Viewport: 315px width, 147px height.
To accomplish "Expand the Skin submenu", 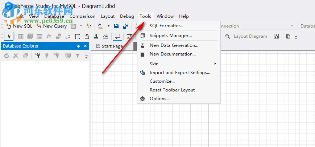I will click(x=179, y=64).
